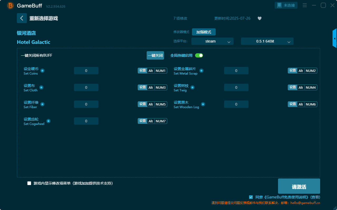Uncheck the GameBuff 免责使用说明 agreement box
337x210 pixels.
251,197
